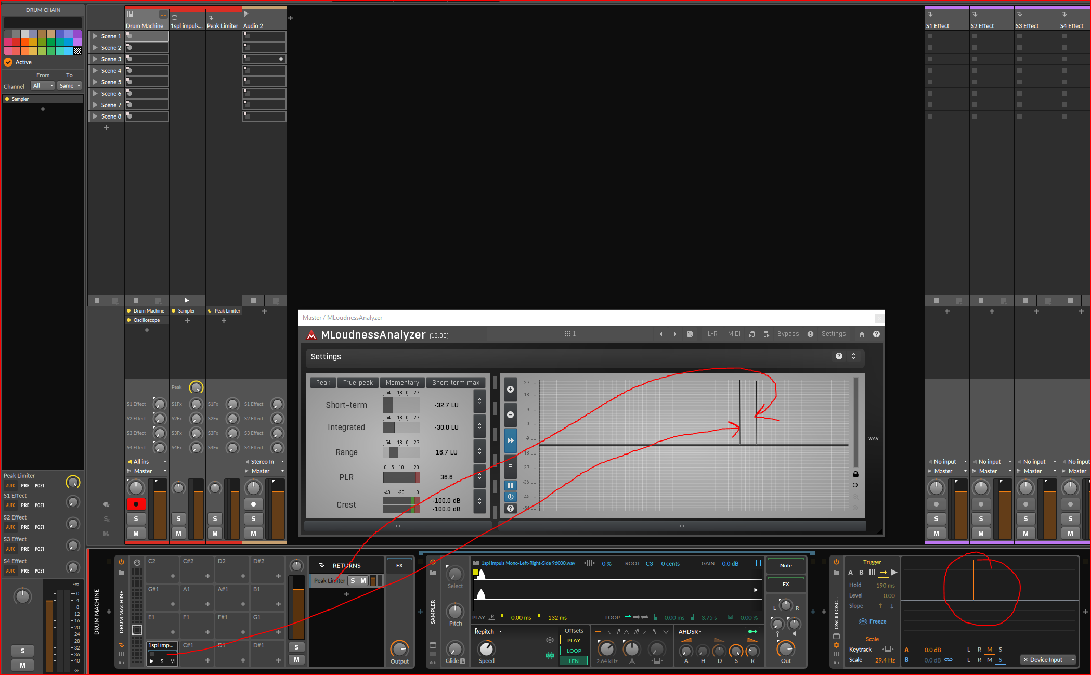This screenshot has height=675, width=1091.
Task: Click randomize dice icon in analyzer toolbar
Action: [x=690, y=334]
